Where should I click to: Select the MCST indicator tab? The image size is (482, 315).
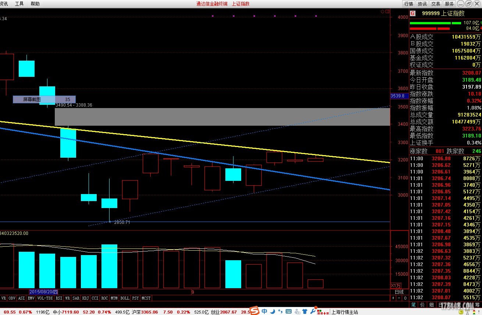146,298
